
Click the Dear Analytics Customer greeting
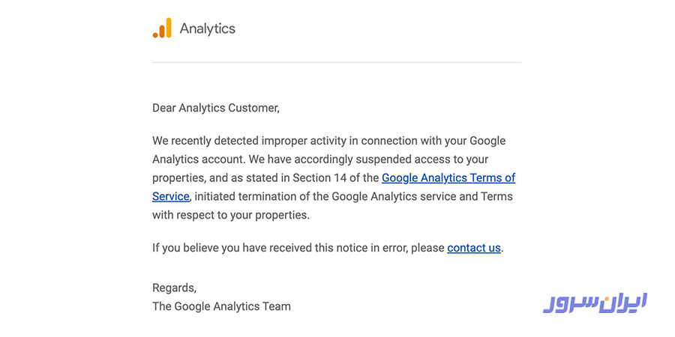click(x=216, y=108)
